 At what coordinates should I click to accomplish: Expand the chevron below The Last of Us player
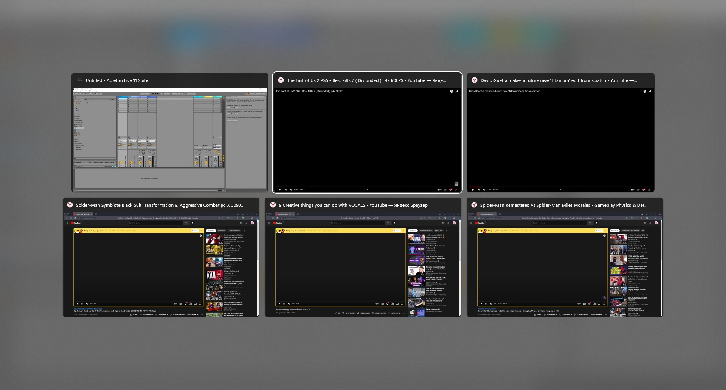tap(367, 189)
